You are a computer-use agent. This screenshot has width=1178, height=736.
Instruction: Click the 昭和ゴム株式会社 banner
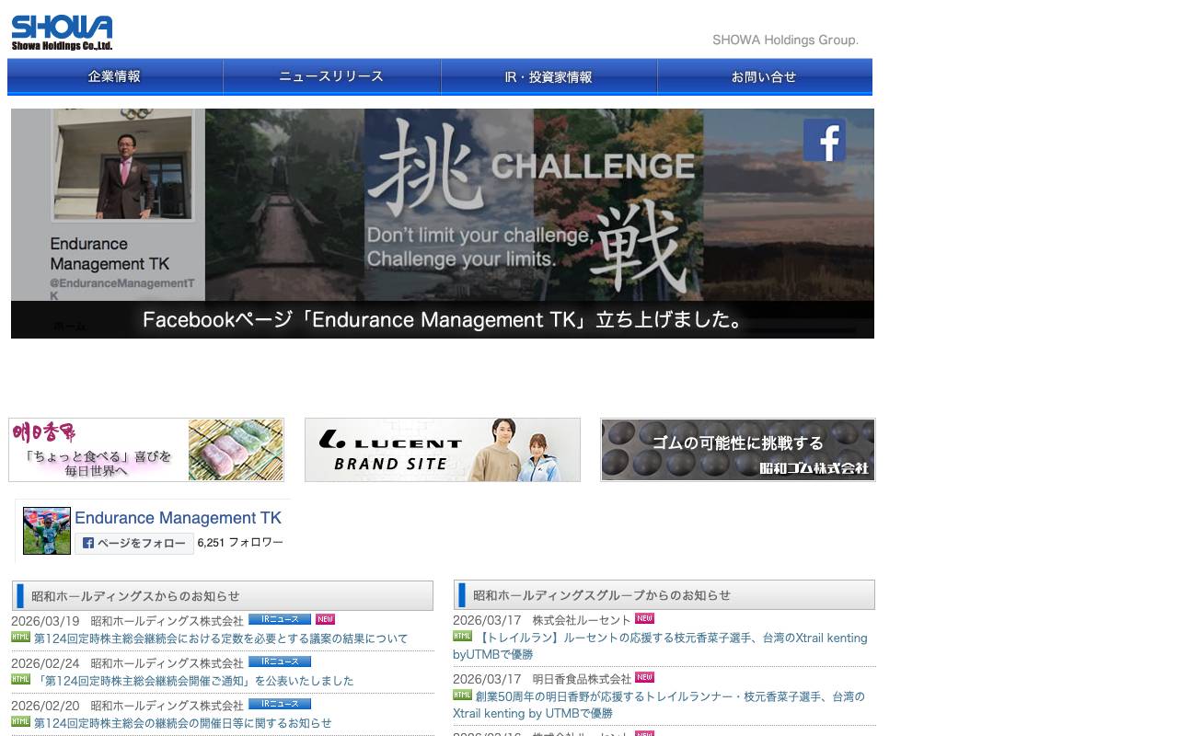736,450
